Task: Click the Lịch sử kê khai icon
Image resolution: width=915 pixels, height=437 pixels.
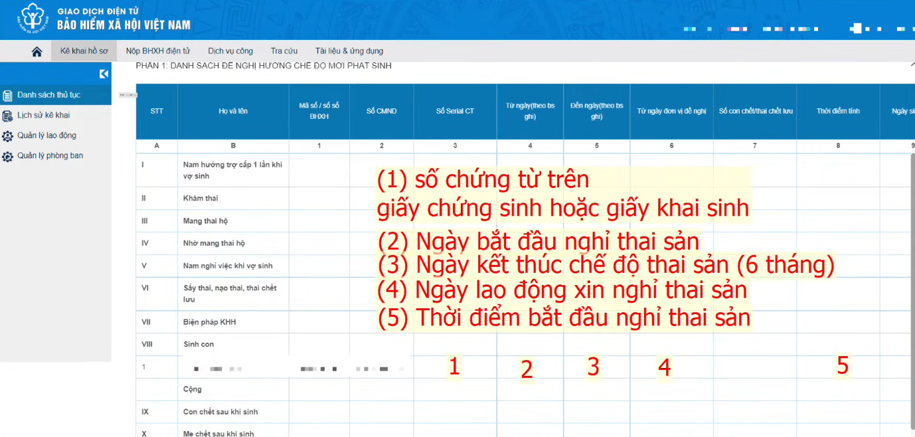Action: [x=7, y=116]
